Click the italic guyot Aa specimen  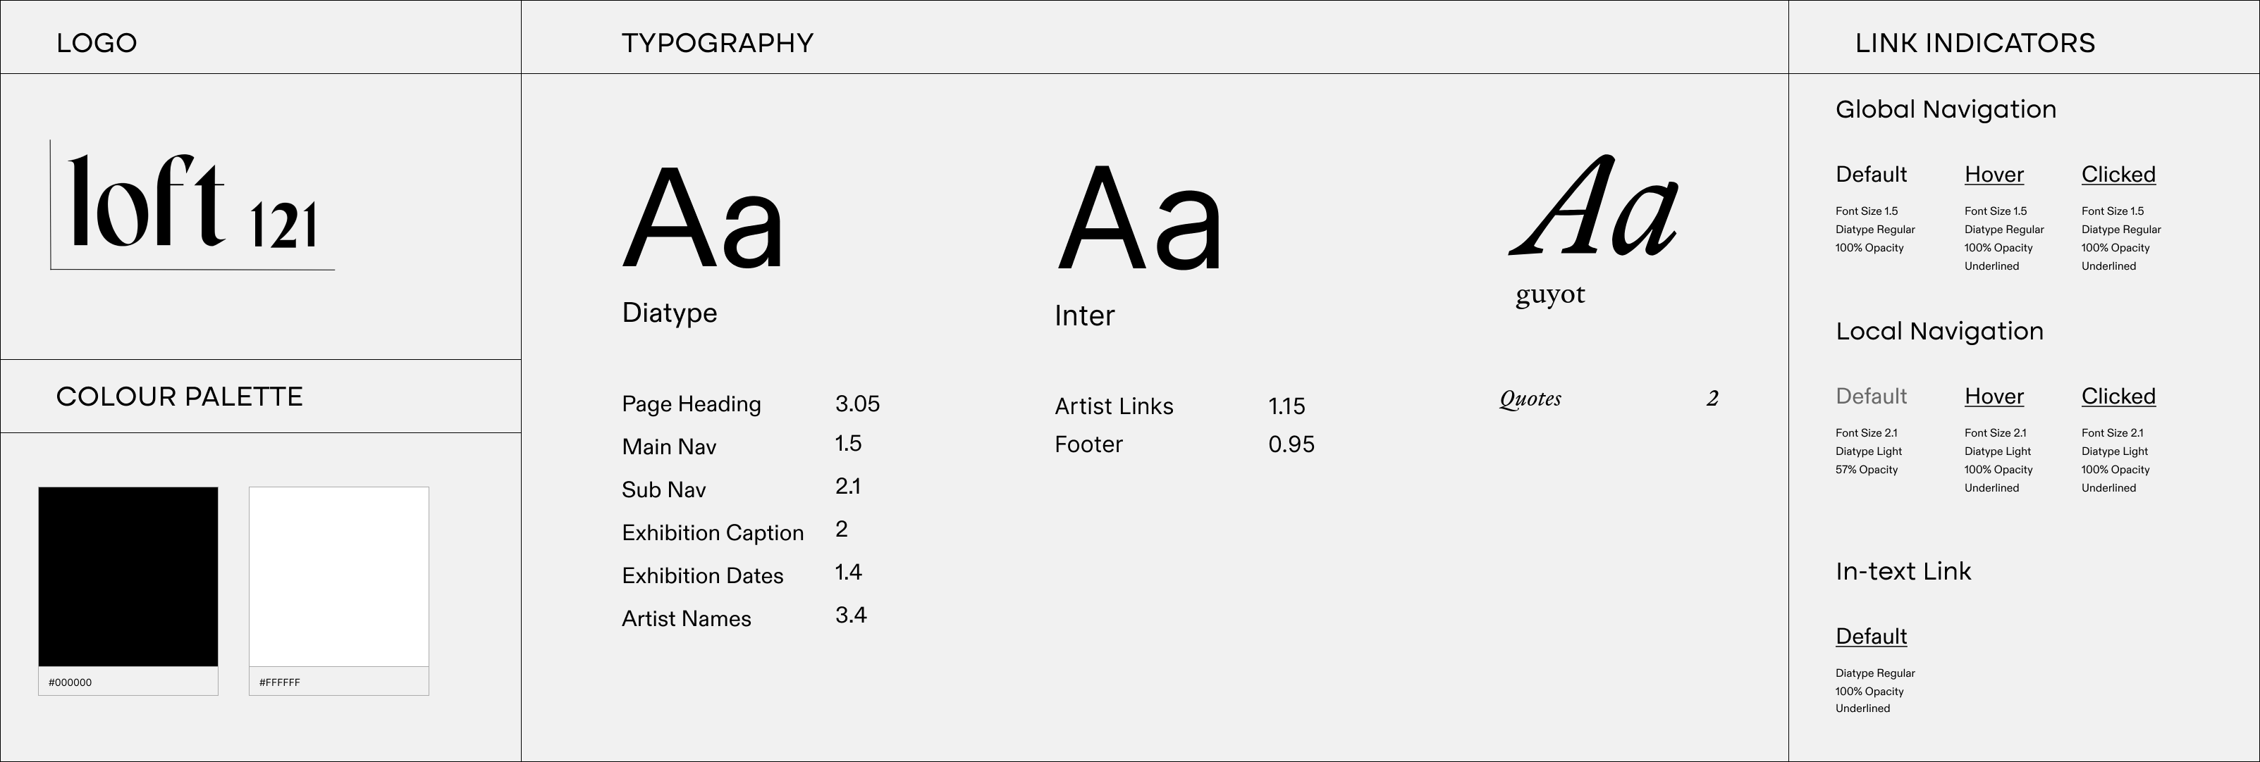(x=1593, y=207)
